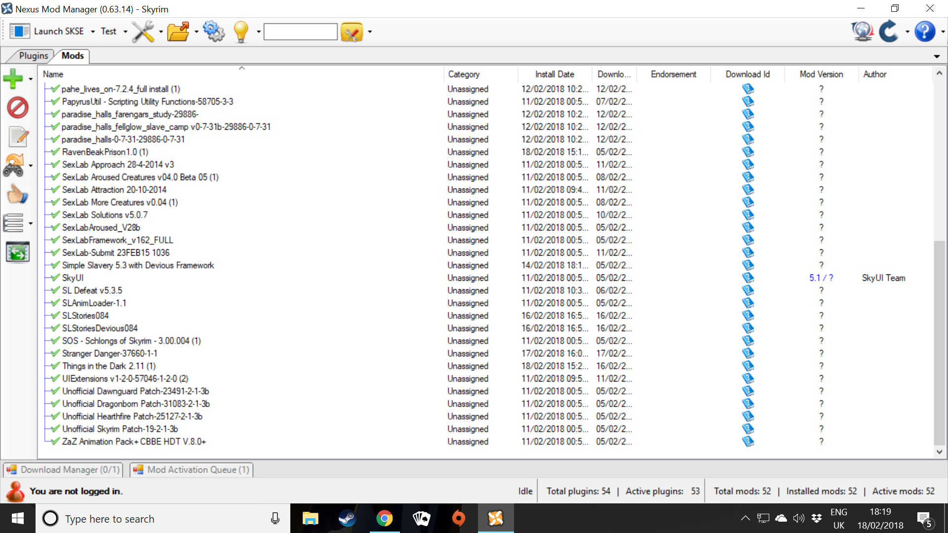
Task: Sort by the Install Date column header
Action: tap(554, 74)
